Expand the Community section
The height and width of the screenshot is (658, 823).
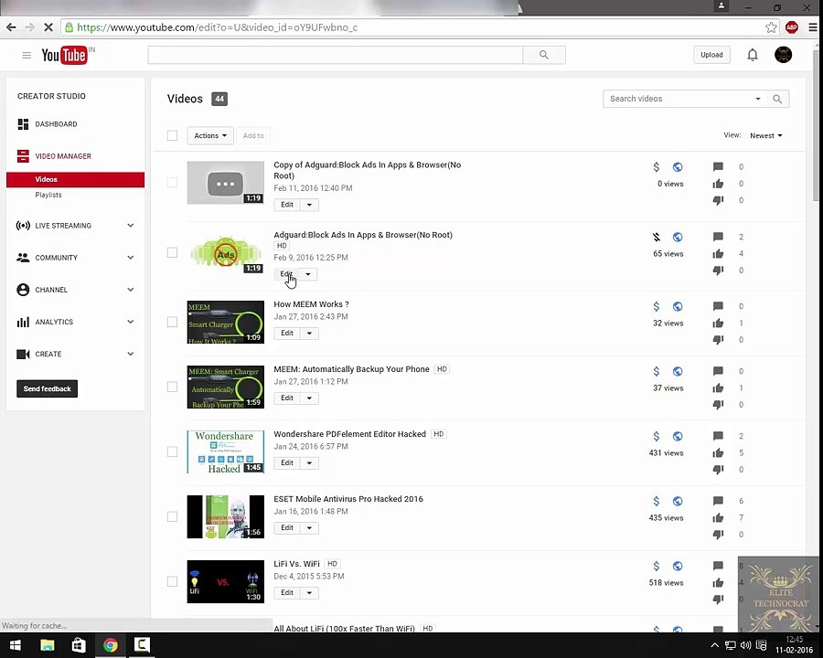pyautogui.click(x=130, y=258)
